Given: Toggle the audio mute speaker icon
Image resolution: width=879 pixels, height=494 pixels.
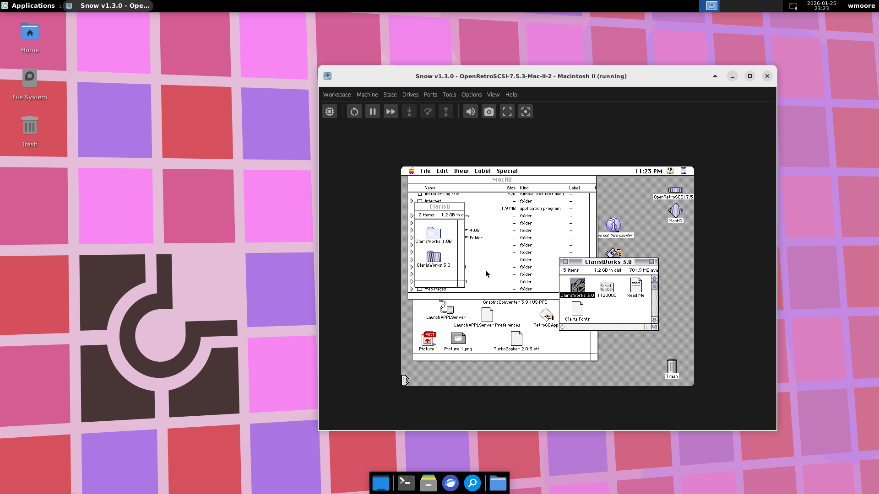Looking at the screenshot, I should point(470,112).
